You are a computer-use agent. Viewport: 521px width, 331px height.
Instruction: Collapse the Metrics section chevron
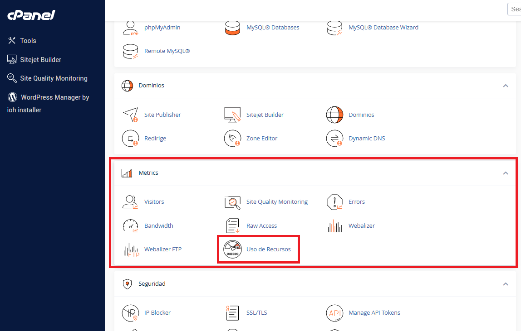[506, 173]
